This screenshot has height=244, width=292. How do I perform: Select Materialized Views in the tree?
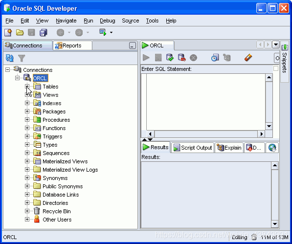click(x=65, y=161)
